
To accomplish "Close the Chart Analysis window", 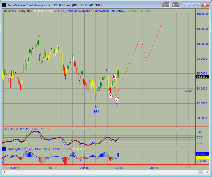I will tap(205, 5).
